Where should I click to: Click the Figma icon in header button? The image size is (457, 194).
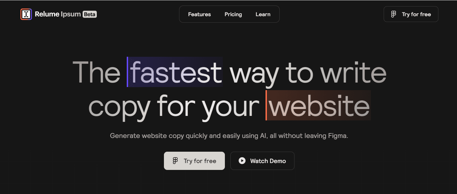pos(394,14)
